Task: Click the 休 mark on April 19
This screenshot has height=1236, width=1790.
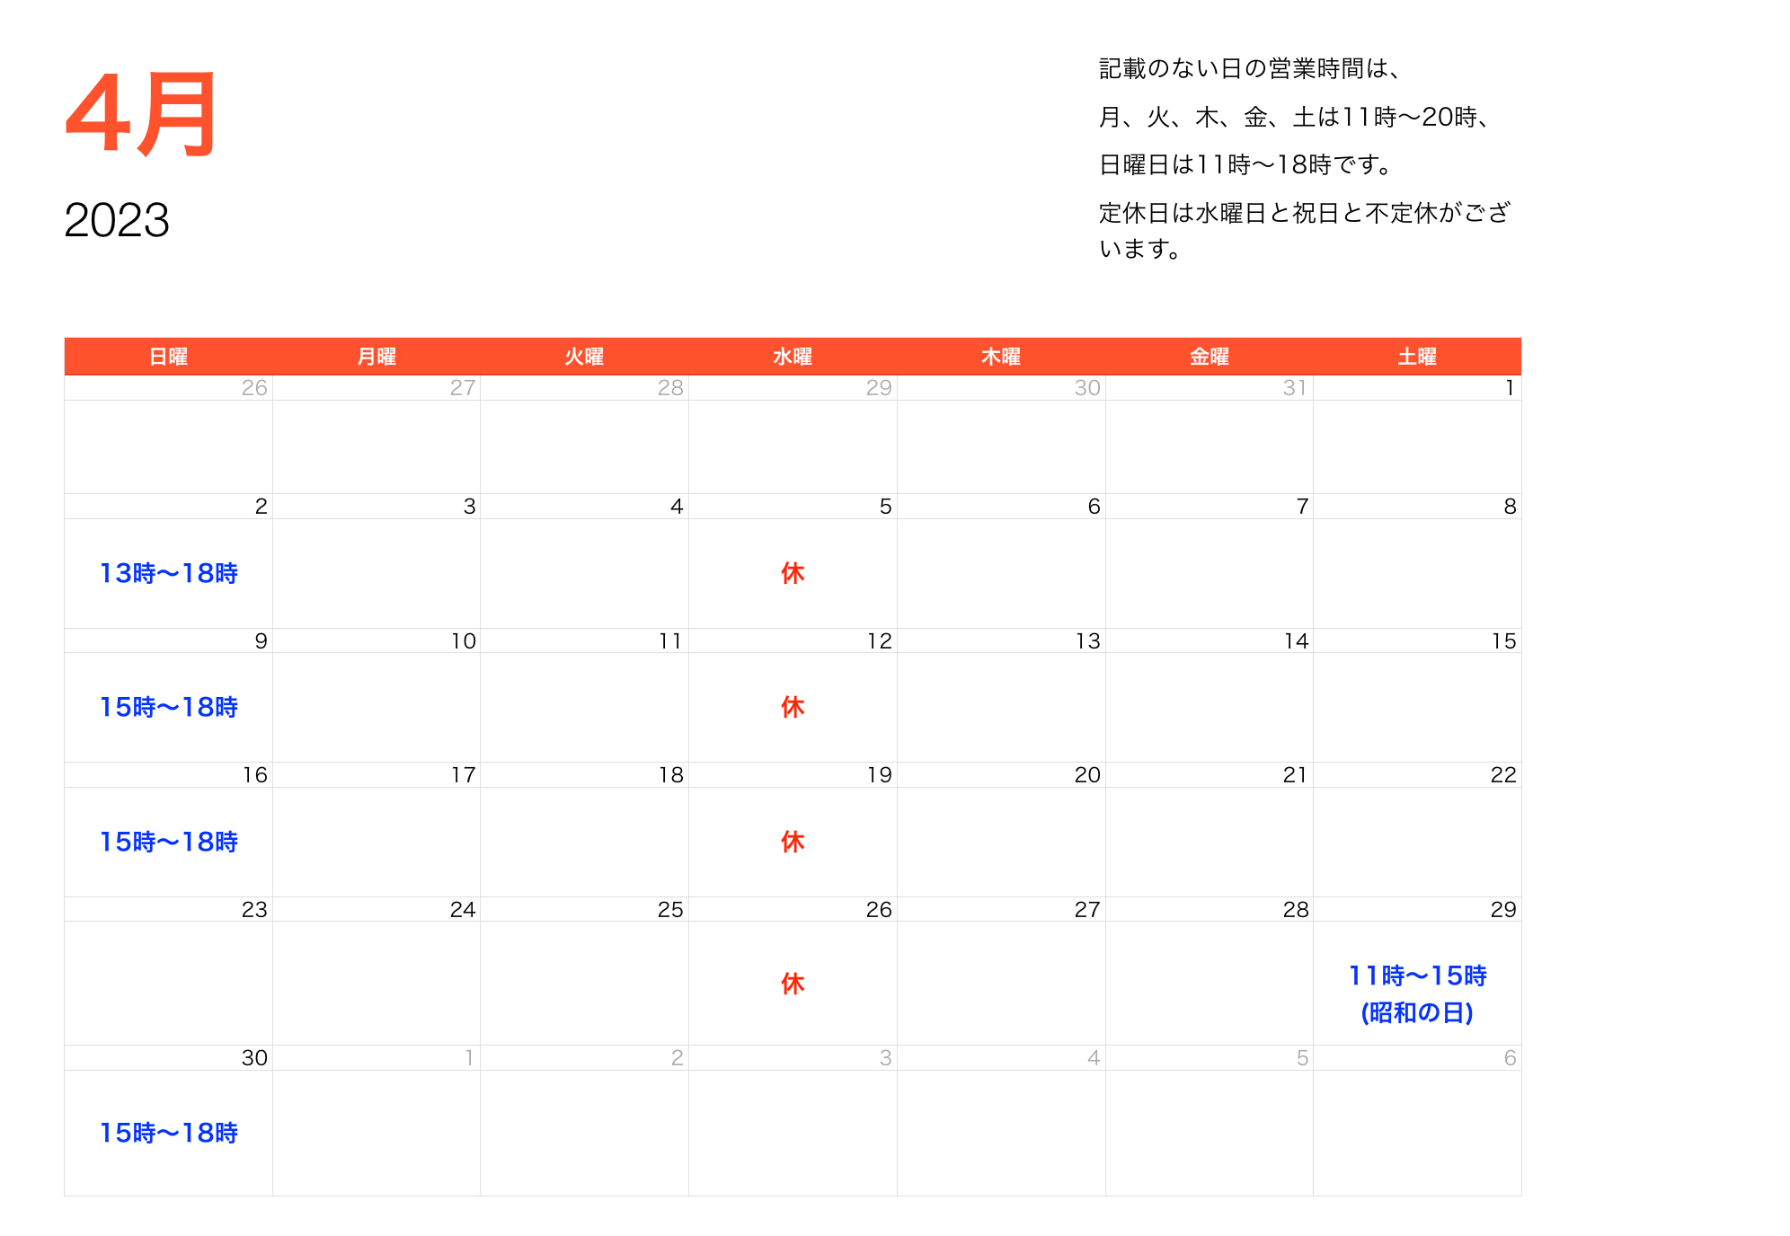Action: pos(793,842)
